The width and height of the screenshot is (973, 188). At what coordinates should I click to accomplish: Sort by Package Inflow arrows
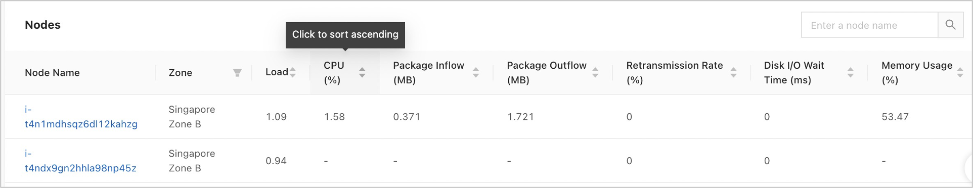(476, 72)
